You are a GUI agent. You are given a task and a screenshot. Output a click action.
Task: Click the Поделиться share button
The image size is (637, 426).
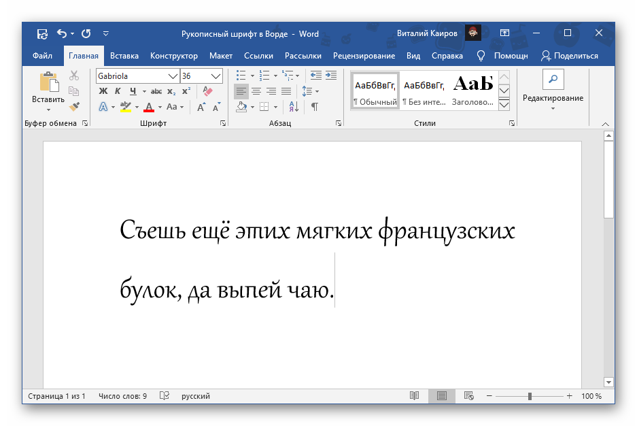[570, 56]
